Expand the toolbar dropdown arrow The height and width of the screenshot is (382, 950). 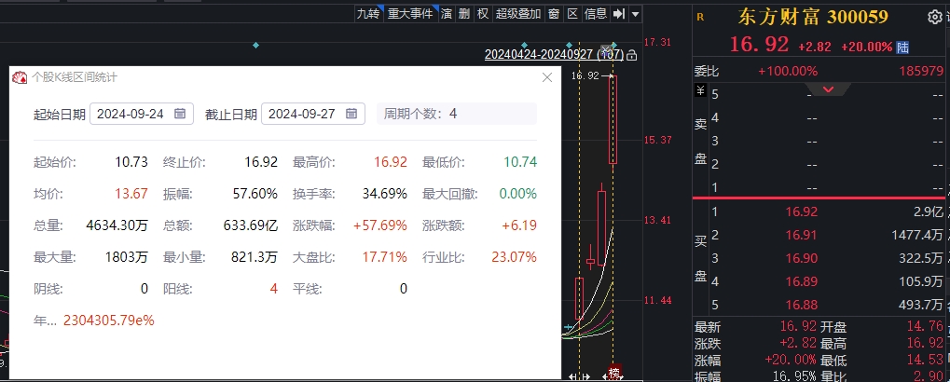pos(635,14)
